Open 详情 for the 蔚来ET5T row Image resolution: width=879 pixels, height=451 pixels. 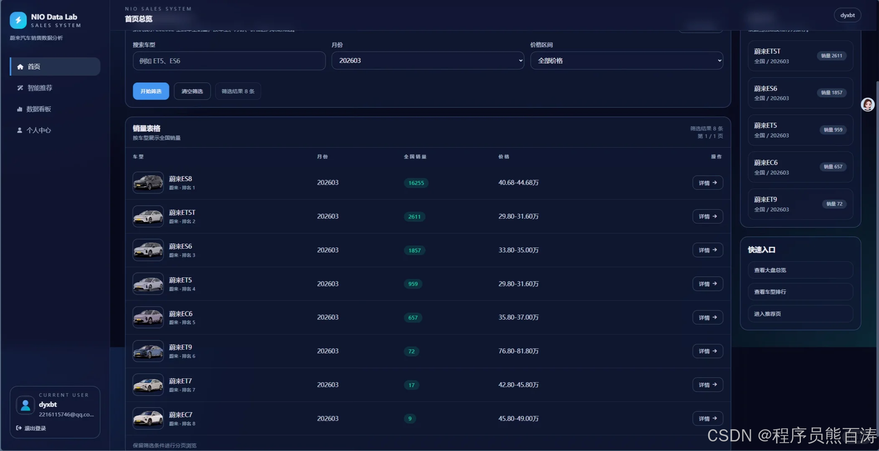(x=708, y=216)
